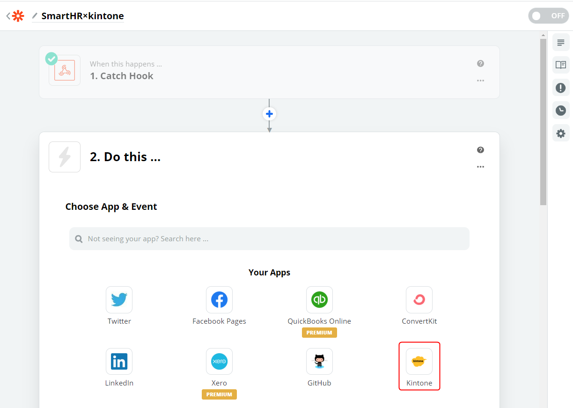573x408 pixels.
Task: Select the LinkedIn app
Action: (119, 362)
